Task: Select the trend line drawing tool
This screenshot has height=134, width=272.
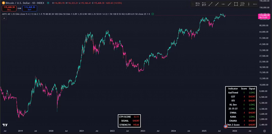Action: pos(211,4)
